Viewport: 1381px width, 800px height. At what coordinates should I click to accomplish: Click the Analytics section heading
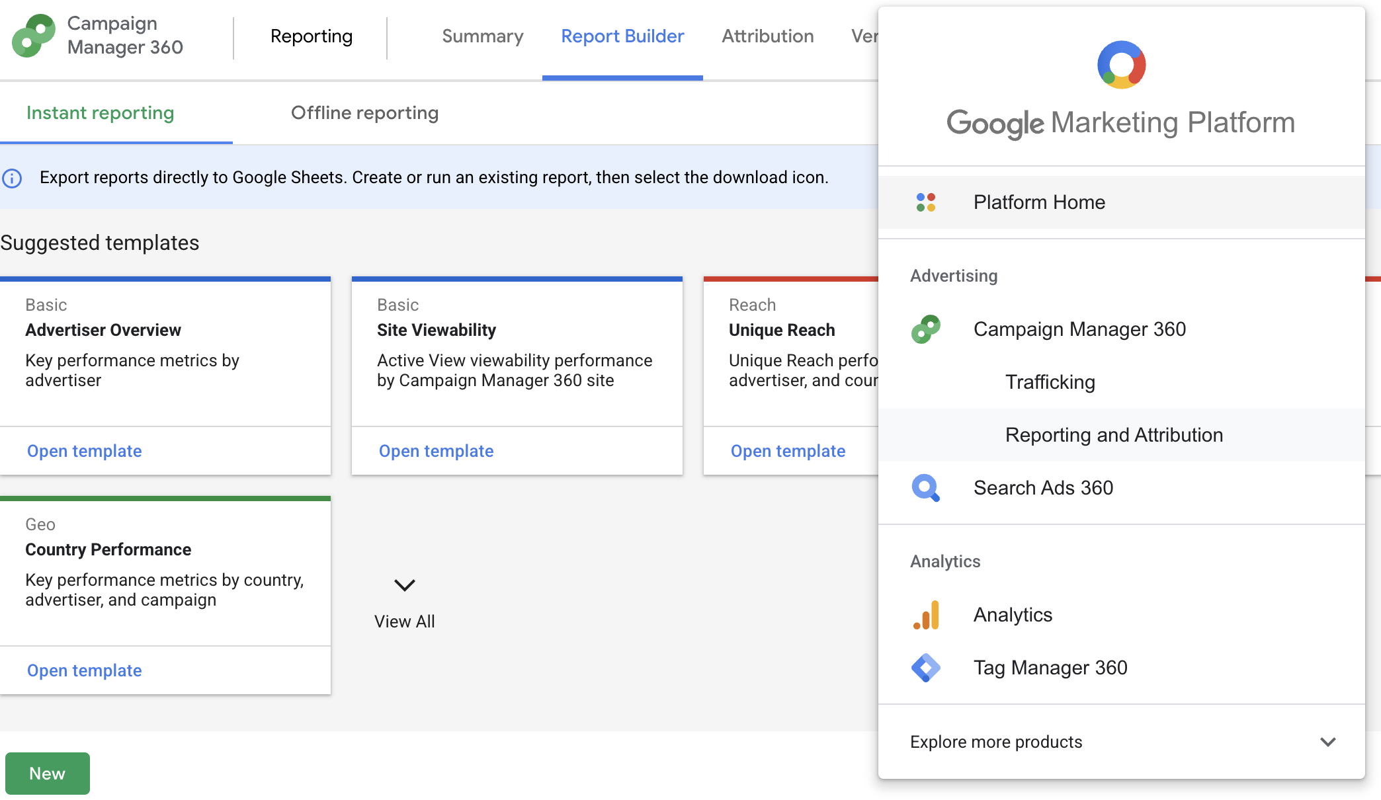pos(945,561)
